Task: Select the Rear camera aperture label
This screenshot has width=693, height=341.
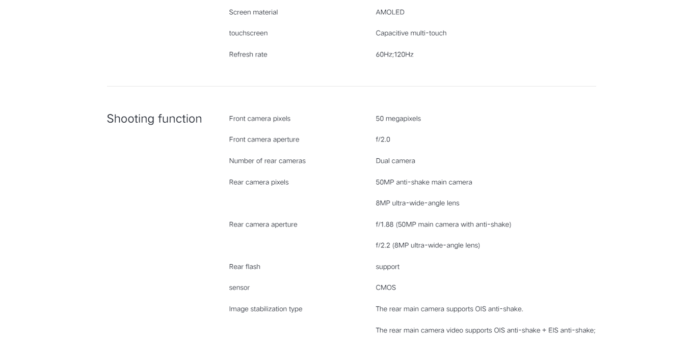Action: coord(263,224)
